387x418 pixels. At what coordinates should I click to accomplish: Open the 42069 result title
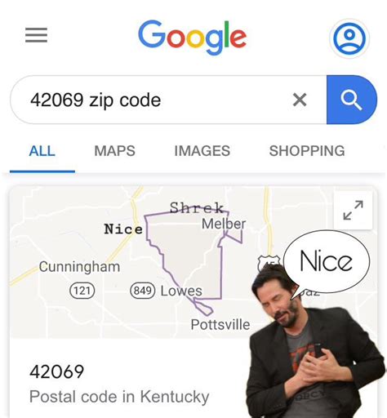57,371
